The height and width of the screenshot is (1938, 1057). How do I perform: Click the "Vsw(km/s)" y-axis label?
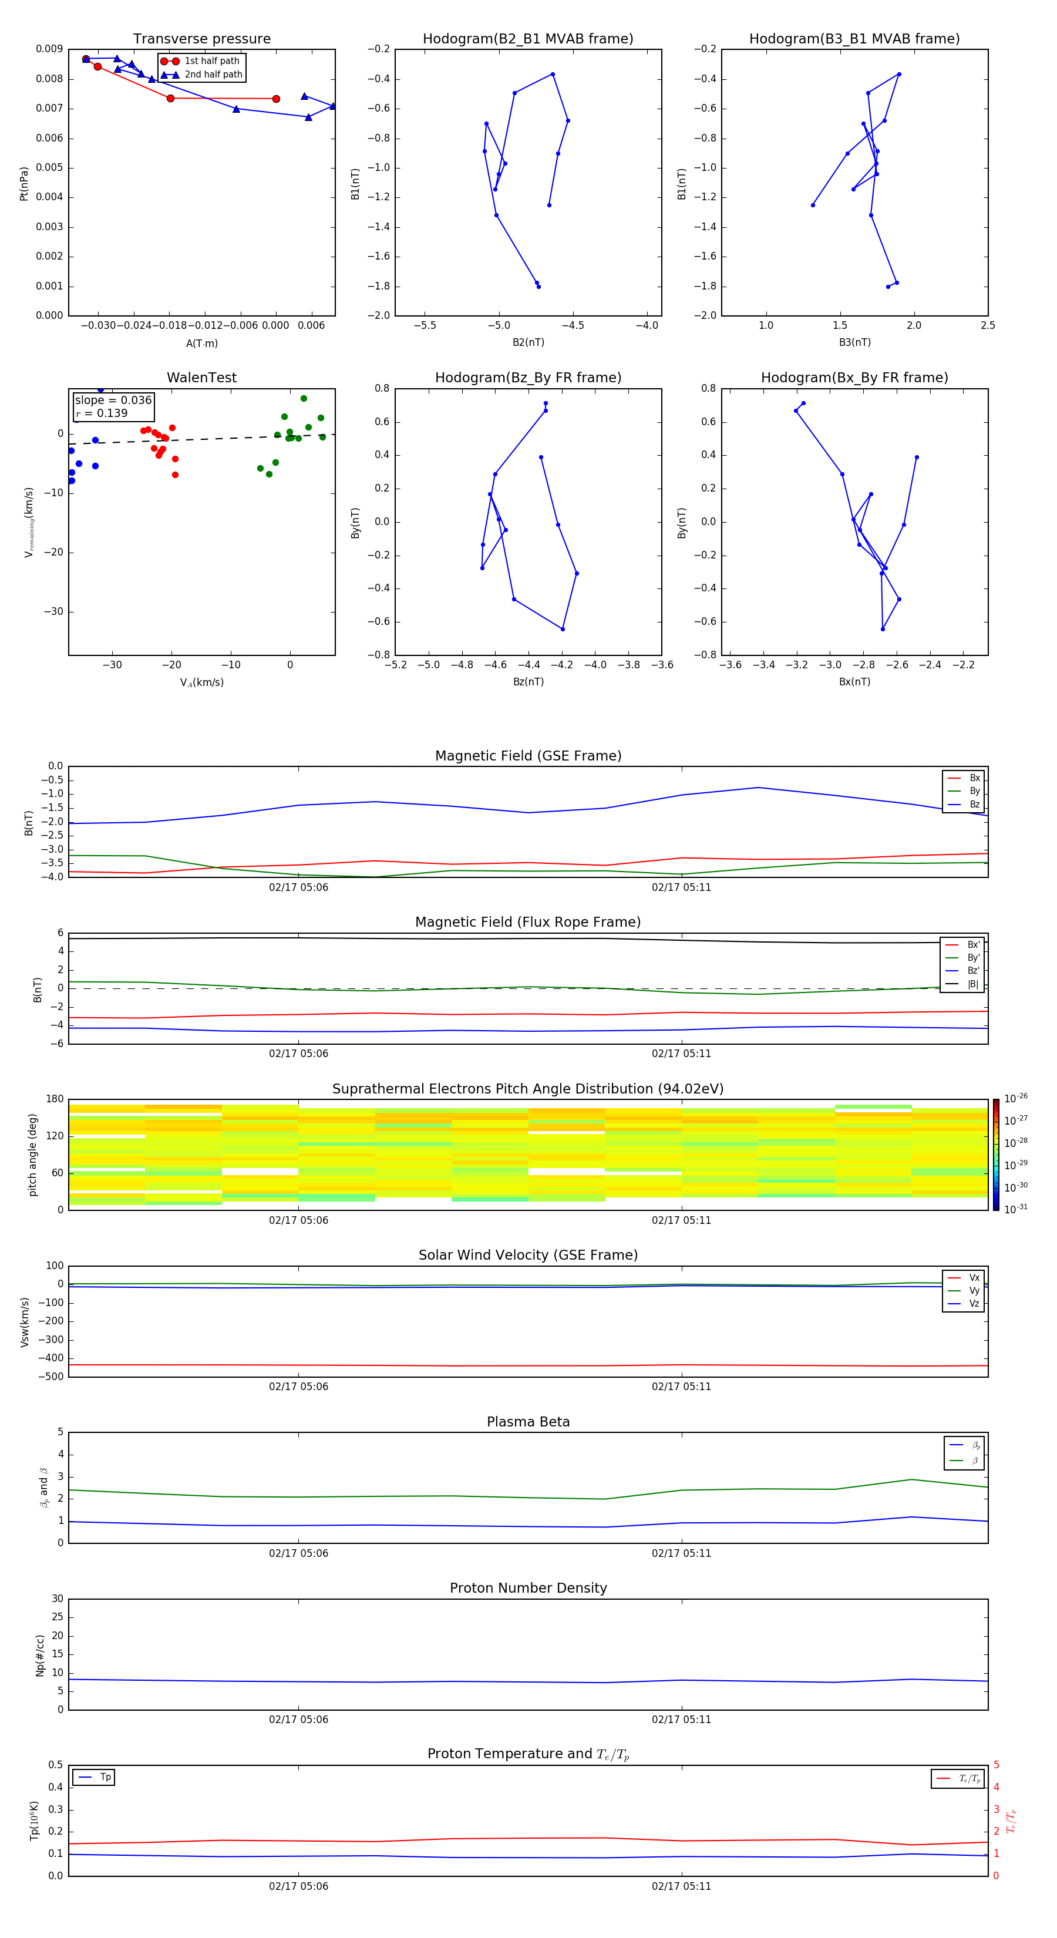click(x=24, y=1322)
